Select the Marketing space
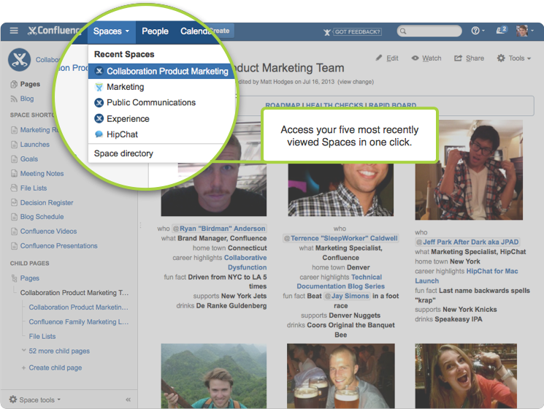The image size is (544, 409). pyautogui.click(x=126, y=87)
